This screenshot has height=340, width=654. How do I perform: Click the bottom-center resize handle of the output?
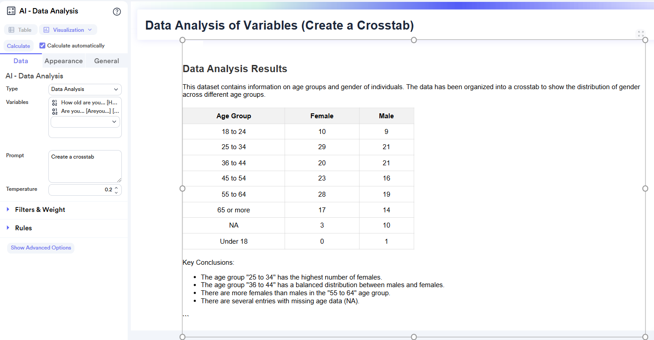(x=414, y=337)
